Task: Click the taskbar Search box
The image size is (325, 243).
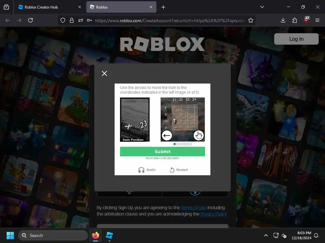Action: point(53,235)
